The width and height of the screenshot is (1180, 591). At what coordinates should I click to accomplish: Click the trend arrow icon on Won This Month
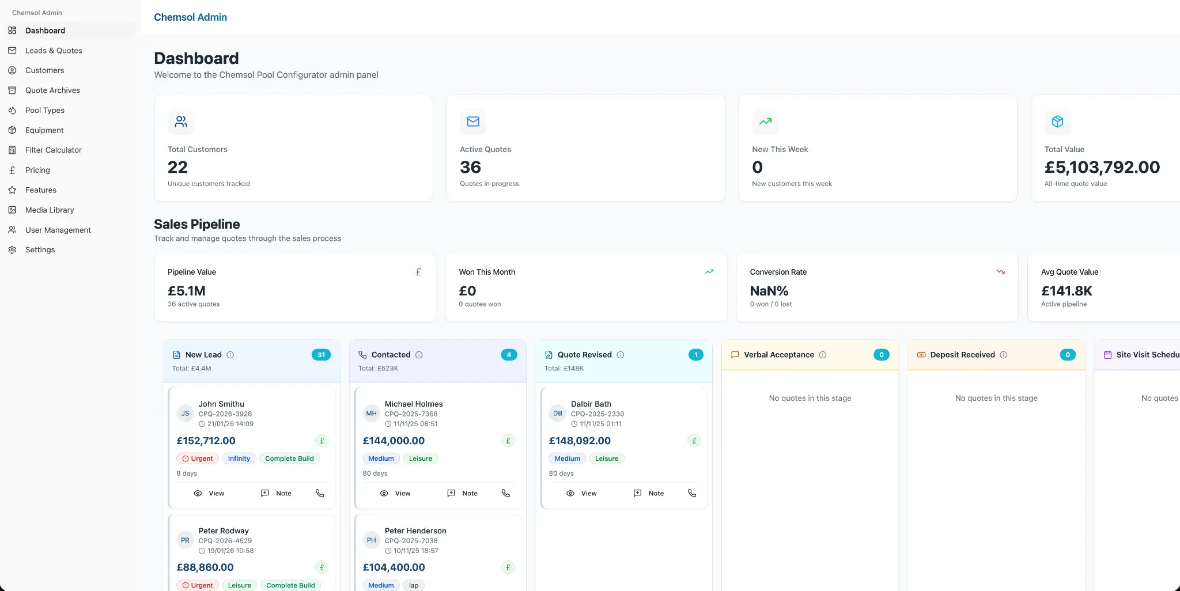click(x=709, y=271)
